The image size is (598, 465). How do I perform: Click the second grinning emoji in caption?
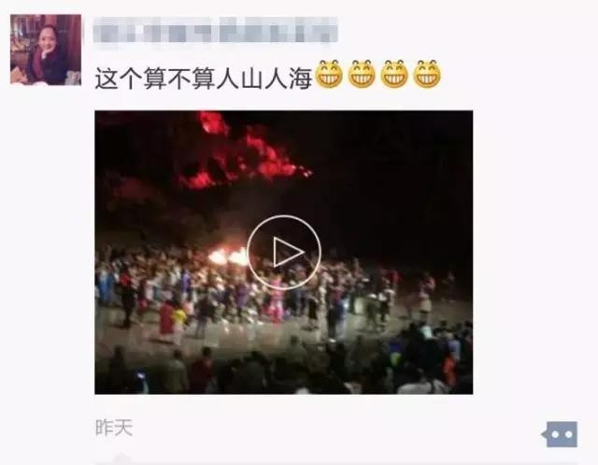pos(362,74)
